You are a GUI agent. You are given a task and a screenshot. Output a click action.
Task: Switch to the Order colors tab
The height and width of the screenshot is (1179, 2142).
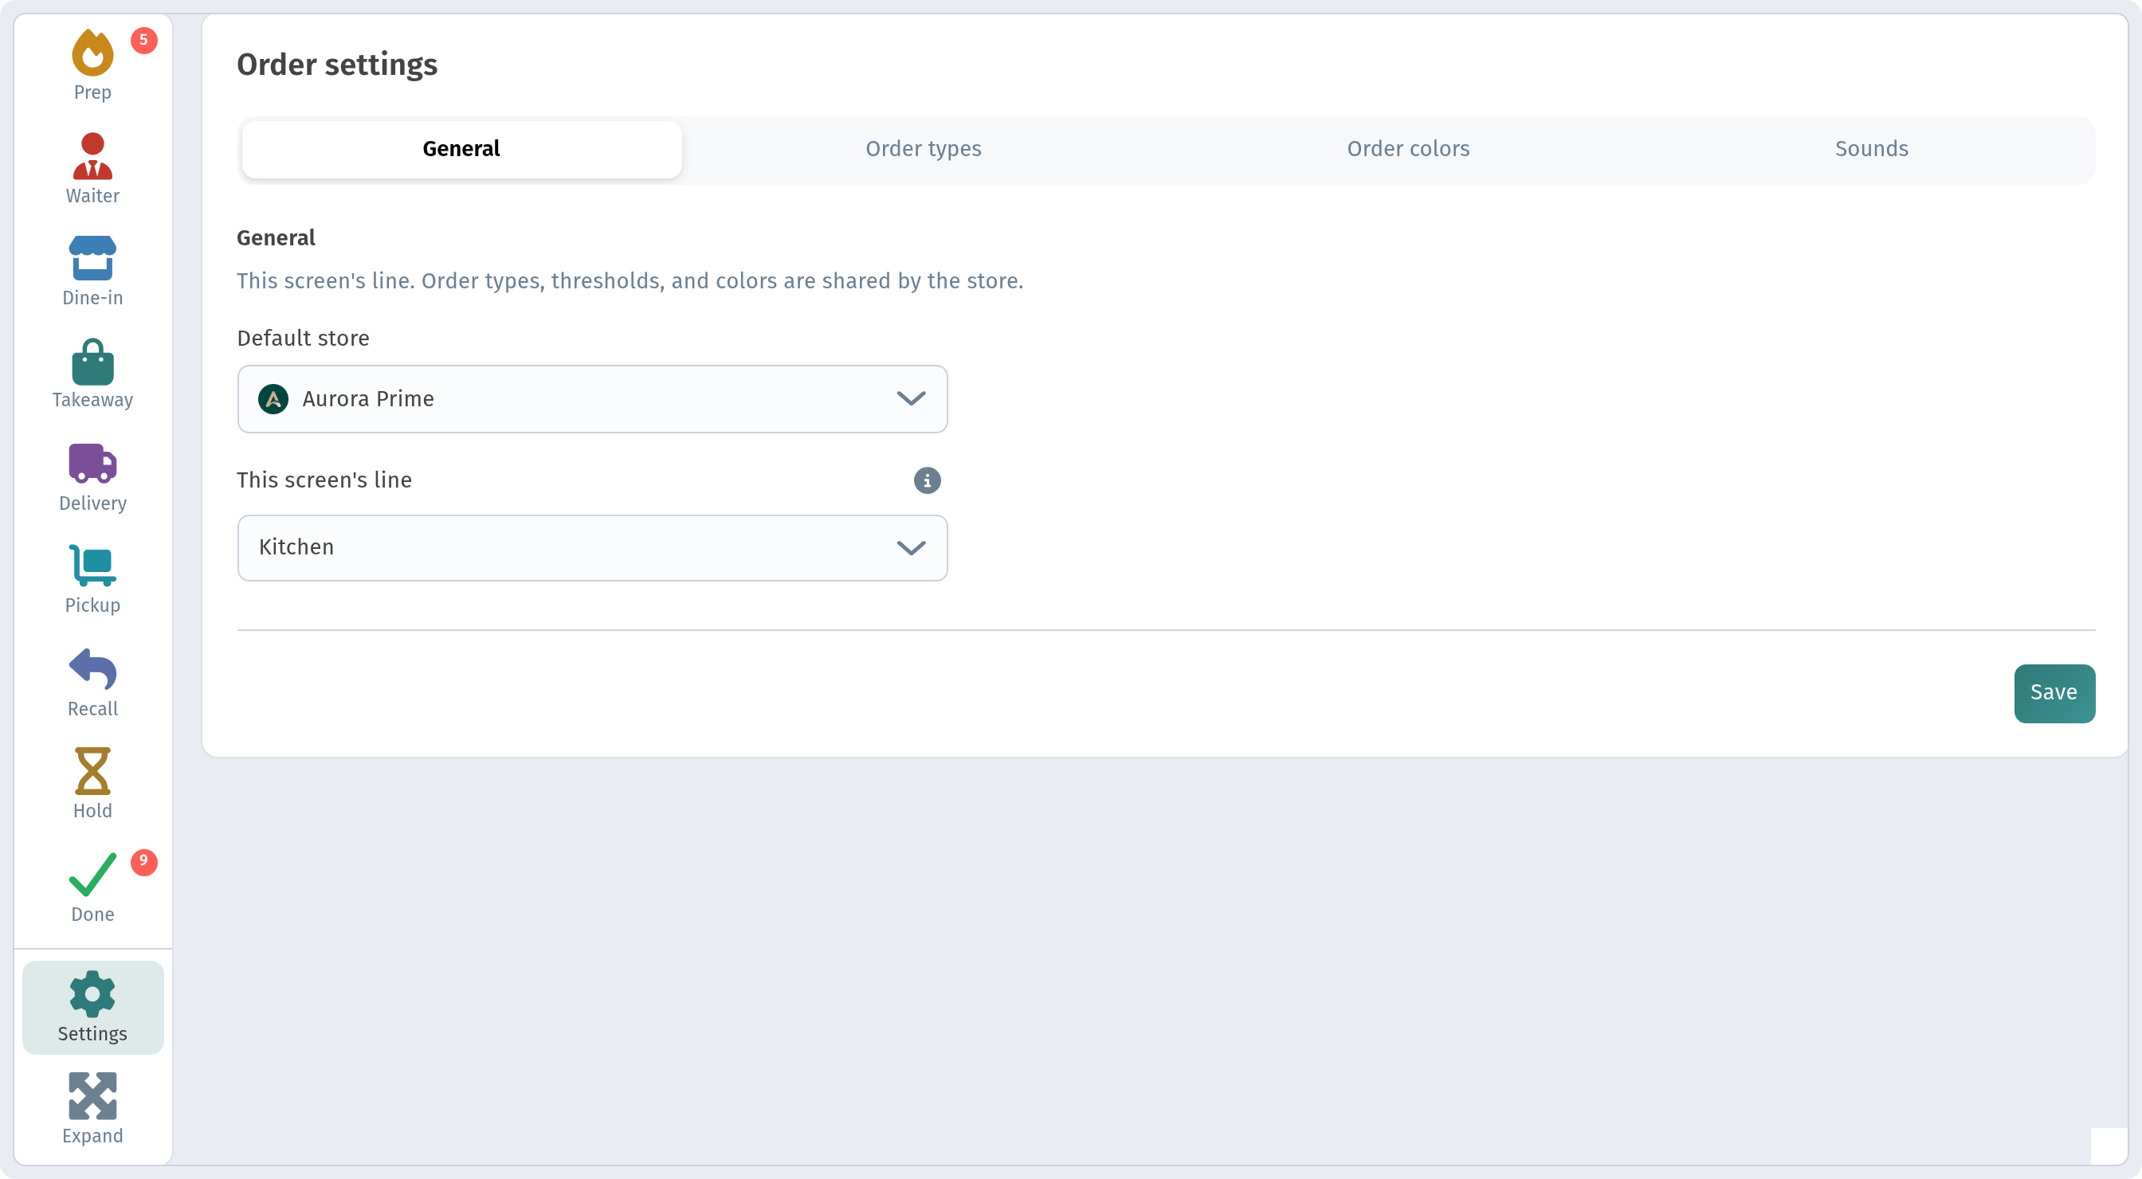(1408, 149)
